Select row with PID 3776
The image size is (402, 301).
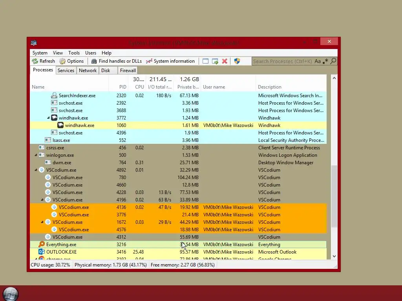click(178, 215)
